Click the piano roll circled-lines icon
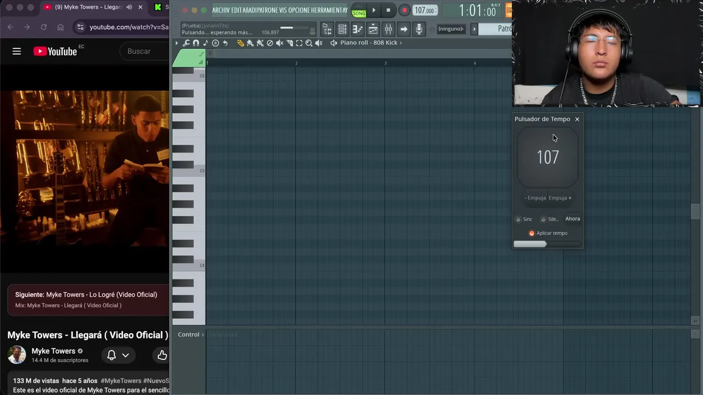This screenshot has height=395, width=703. click(x=215, y=43)
